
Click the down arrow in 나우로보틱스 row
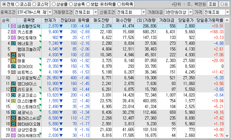[x=61, y=78]
